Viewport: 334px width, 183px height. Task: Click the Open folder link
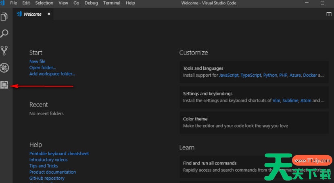point(42,67)
